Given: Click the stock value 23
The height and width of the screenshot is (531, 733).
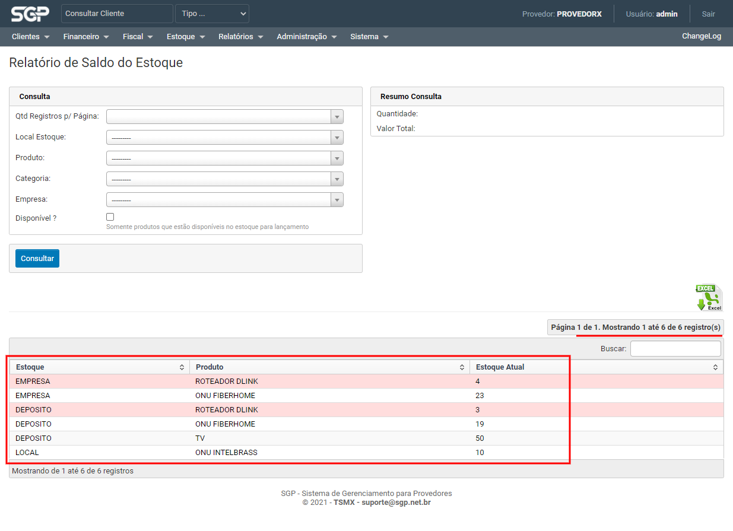Looking at the screenshot, I should (480, 396).
